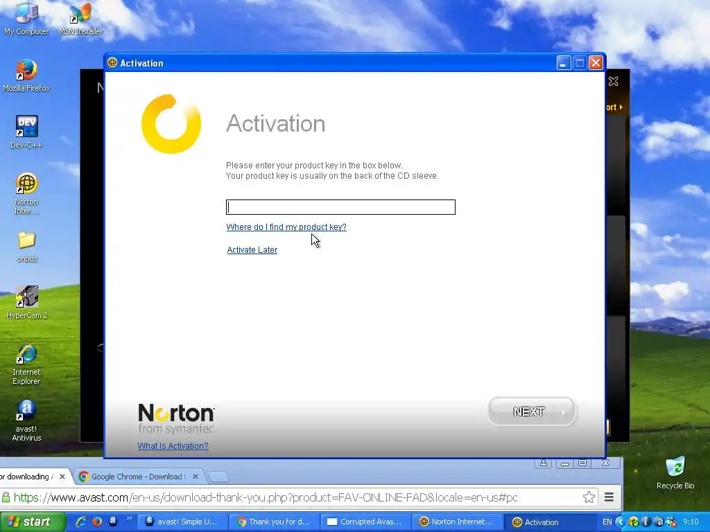The width and height of the screenshot is (710, 532).
Task: Select the Norton Internet Security desktop icon
Action: (x=26, y=194)
